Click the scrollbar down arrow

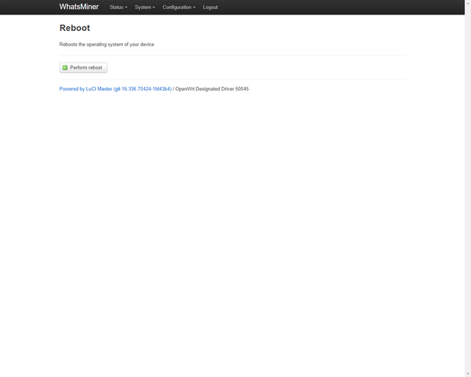click(468, 374)
